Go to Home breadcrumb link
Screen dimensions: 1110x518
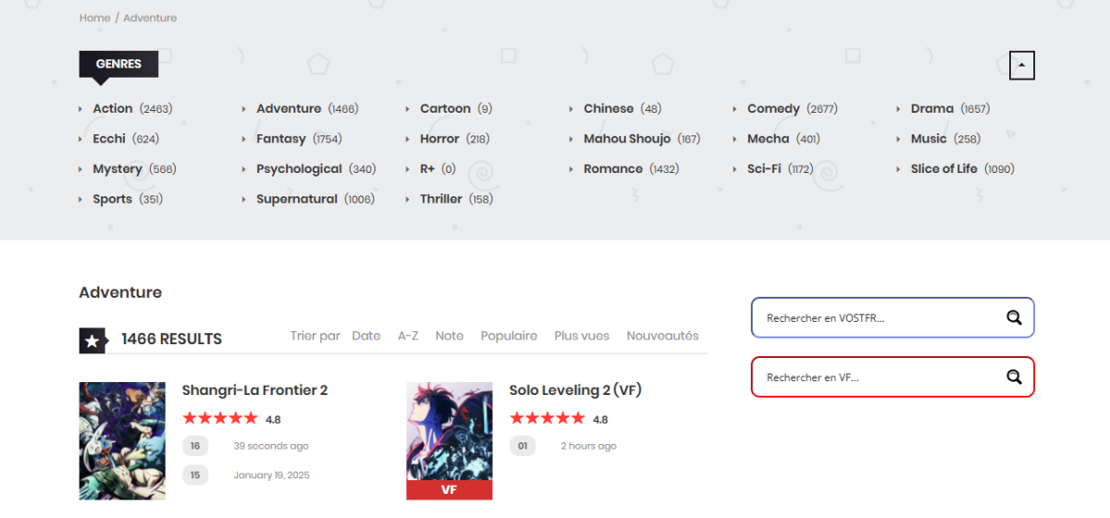[x=94, y=18]
